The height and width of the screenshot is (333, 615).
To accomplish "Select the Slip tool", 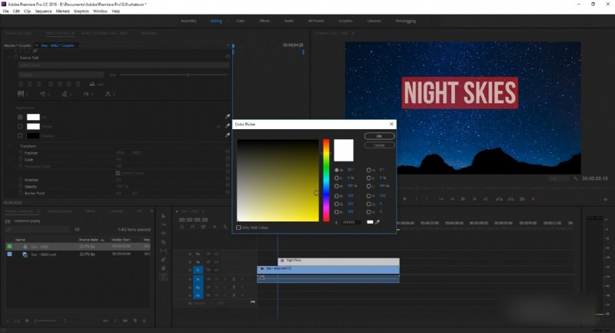I will pyautogui.click(x=164, y=251).
